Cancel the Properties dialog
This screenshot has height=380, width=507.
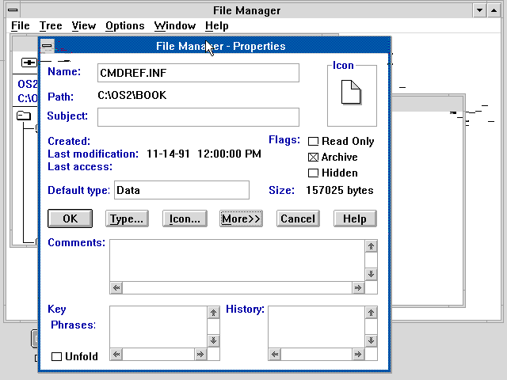[298, 218]
